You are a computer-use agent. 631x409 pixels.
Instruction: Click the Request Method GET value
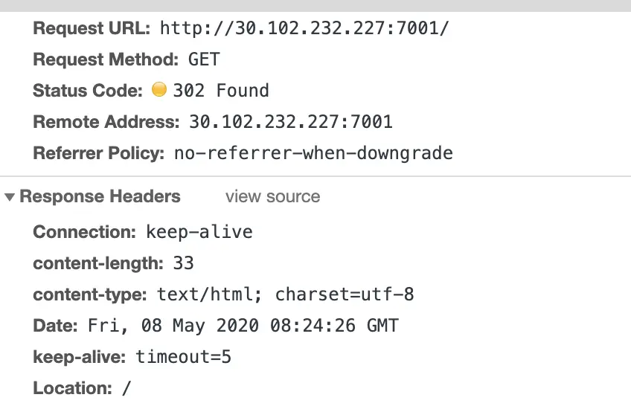click(204, 59)
